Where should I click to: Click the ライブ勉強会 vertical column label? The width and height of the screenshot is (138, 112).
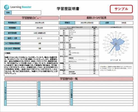click(72, 94)
